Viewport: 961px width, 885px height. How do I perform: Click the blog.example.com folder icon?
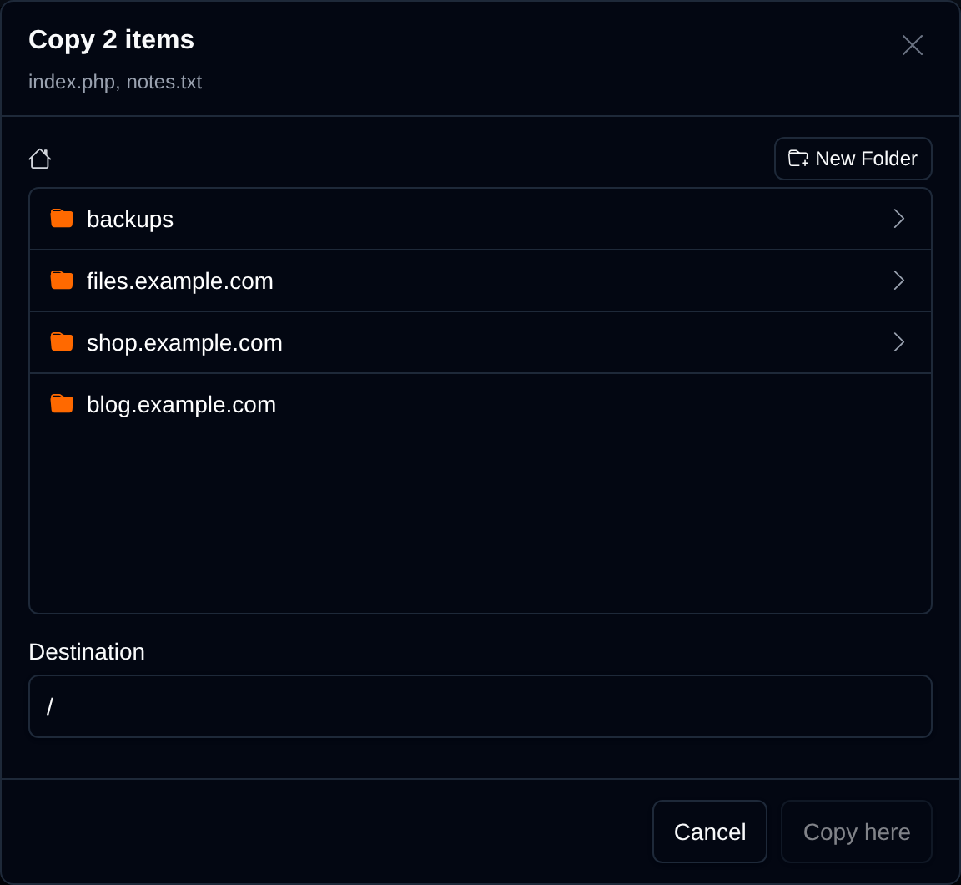62,404
